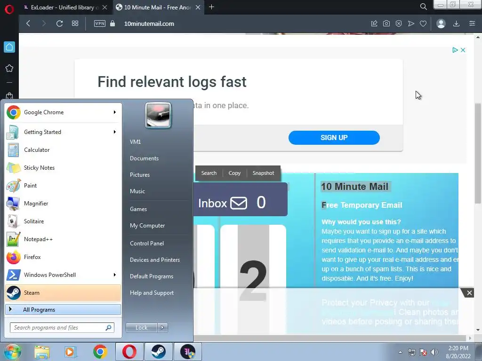This screenshot has height=361, width=482.
Task: Take snapshot with camera icon
Action: click(x=386, y=24)
